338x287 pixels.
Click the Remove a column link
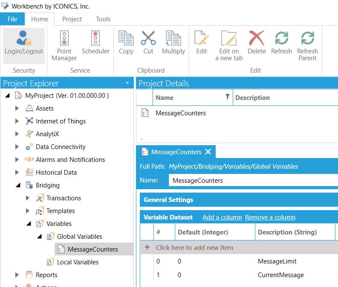(270, 217)
